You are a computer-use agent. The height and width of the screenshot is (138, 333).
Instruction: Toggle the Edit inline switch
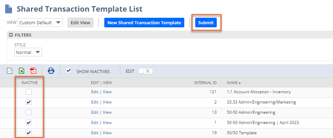click(x=145, y=71)
